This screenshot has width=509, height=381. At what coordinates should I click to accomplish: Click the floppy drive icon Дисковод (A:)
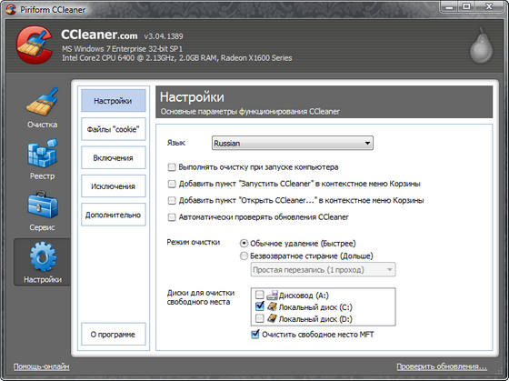pyautogui.click(x=272, y=296)
